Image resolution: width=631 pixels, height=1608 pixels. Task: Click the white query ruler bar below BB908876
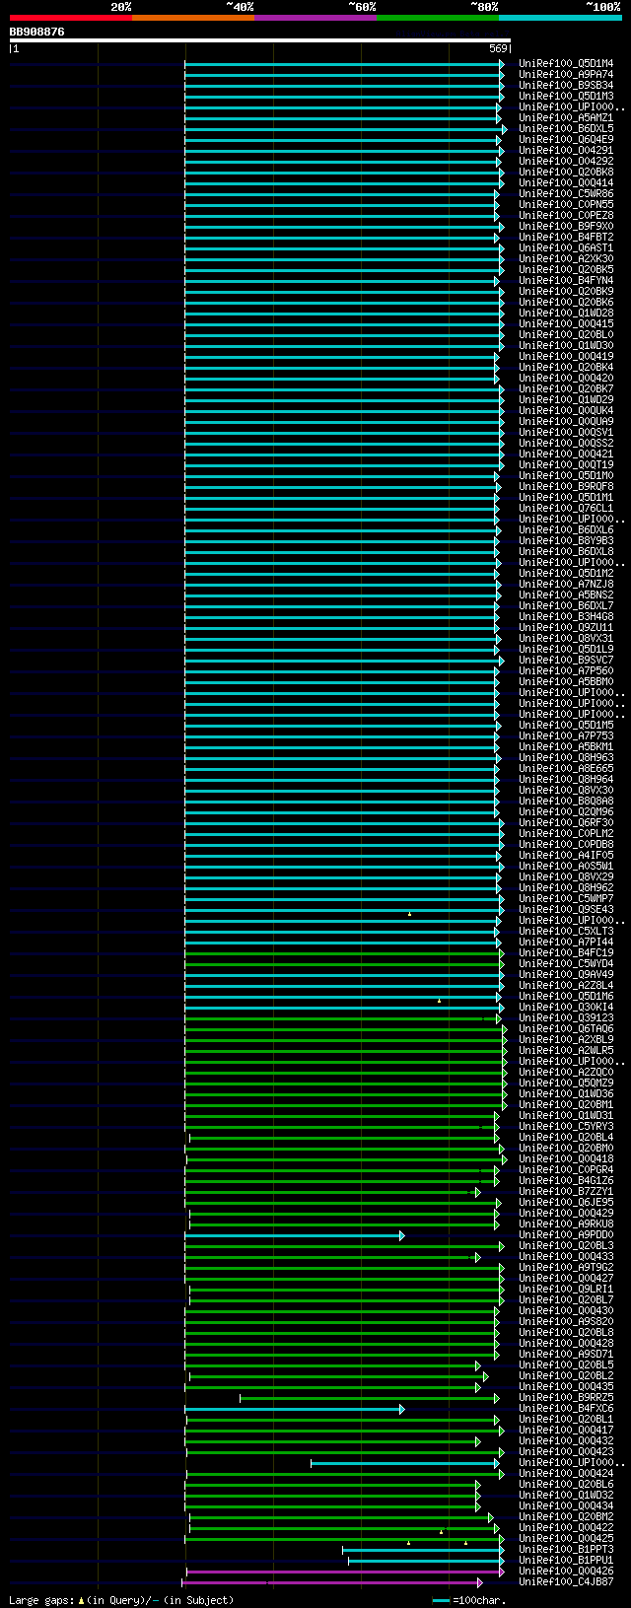point(260,40)
